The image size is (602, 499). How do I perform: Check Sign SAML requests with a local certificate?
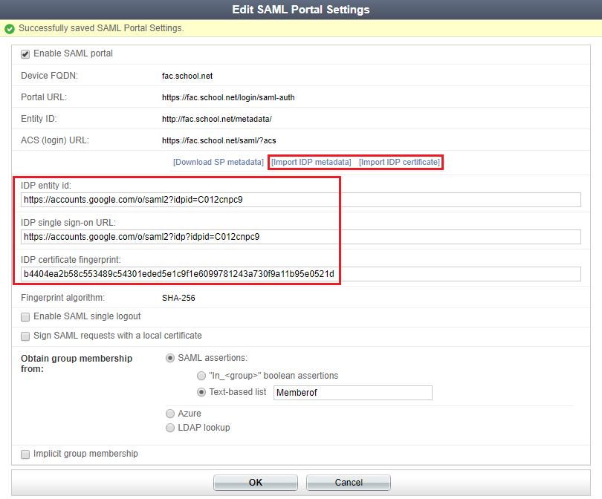[25, 336]
